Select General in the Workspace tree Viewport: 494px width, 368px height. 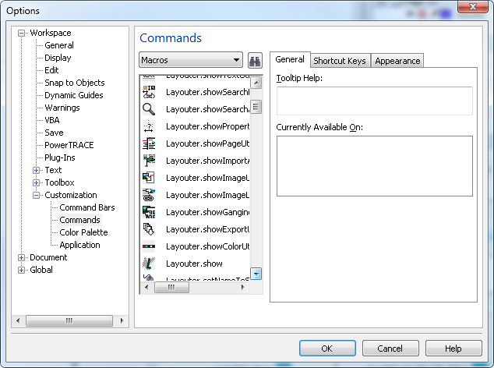tap(59, 45)
